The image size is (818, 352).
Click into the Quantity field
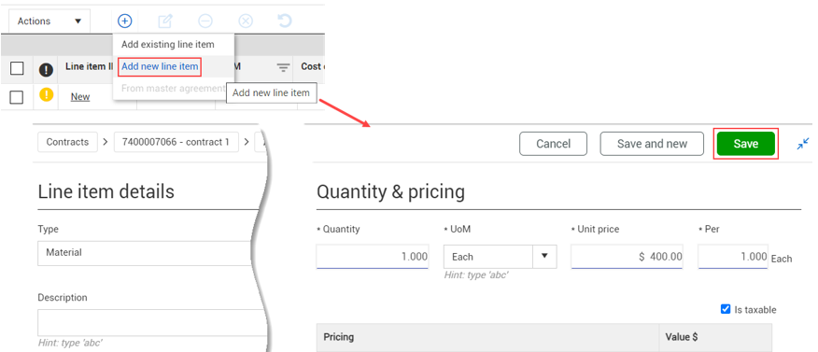click(x=373, y=257)
